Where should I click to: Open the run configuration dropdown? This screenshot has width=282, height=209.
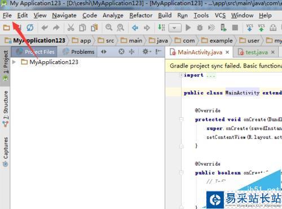(175, 28)
